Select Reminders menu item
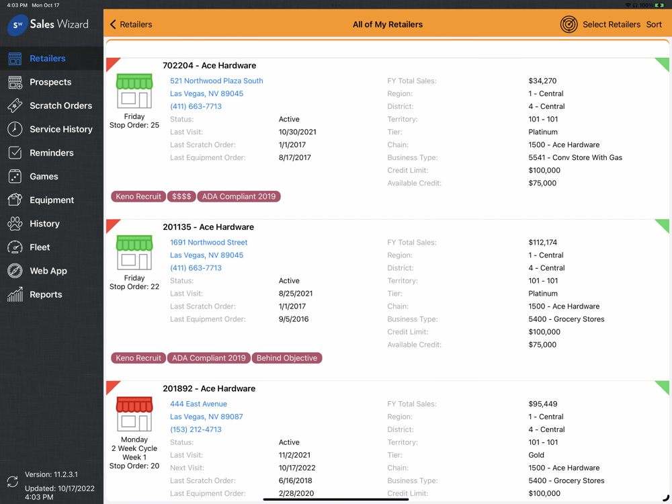The width and height of the screenshot is (672, 504). coord(52,153)
